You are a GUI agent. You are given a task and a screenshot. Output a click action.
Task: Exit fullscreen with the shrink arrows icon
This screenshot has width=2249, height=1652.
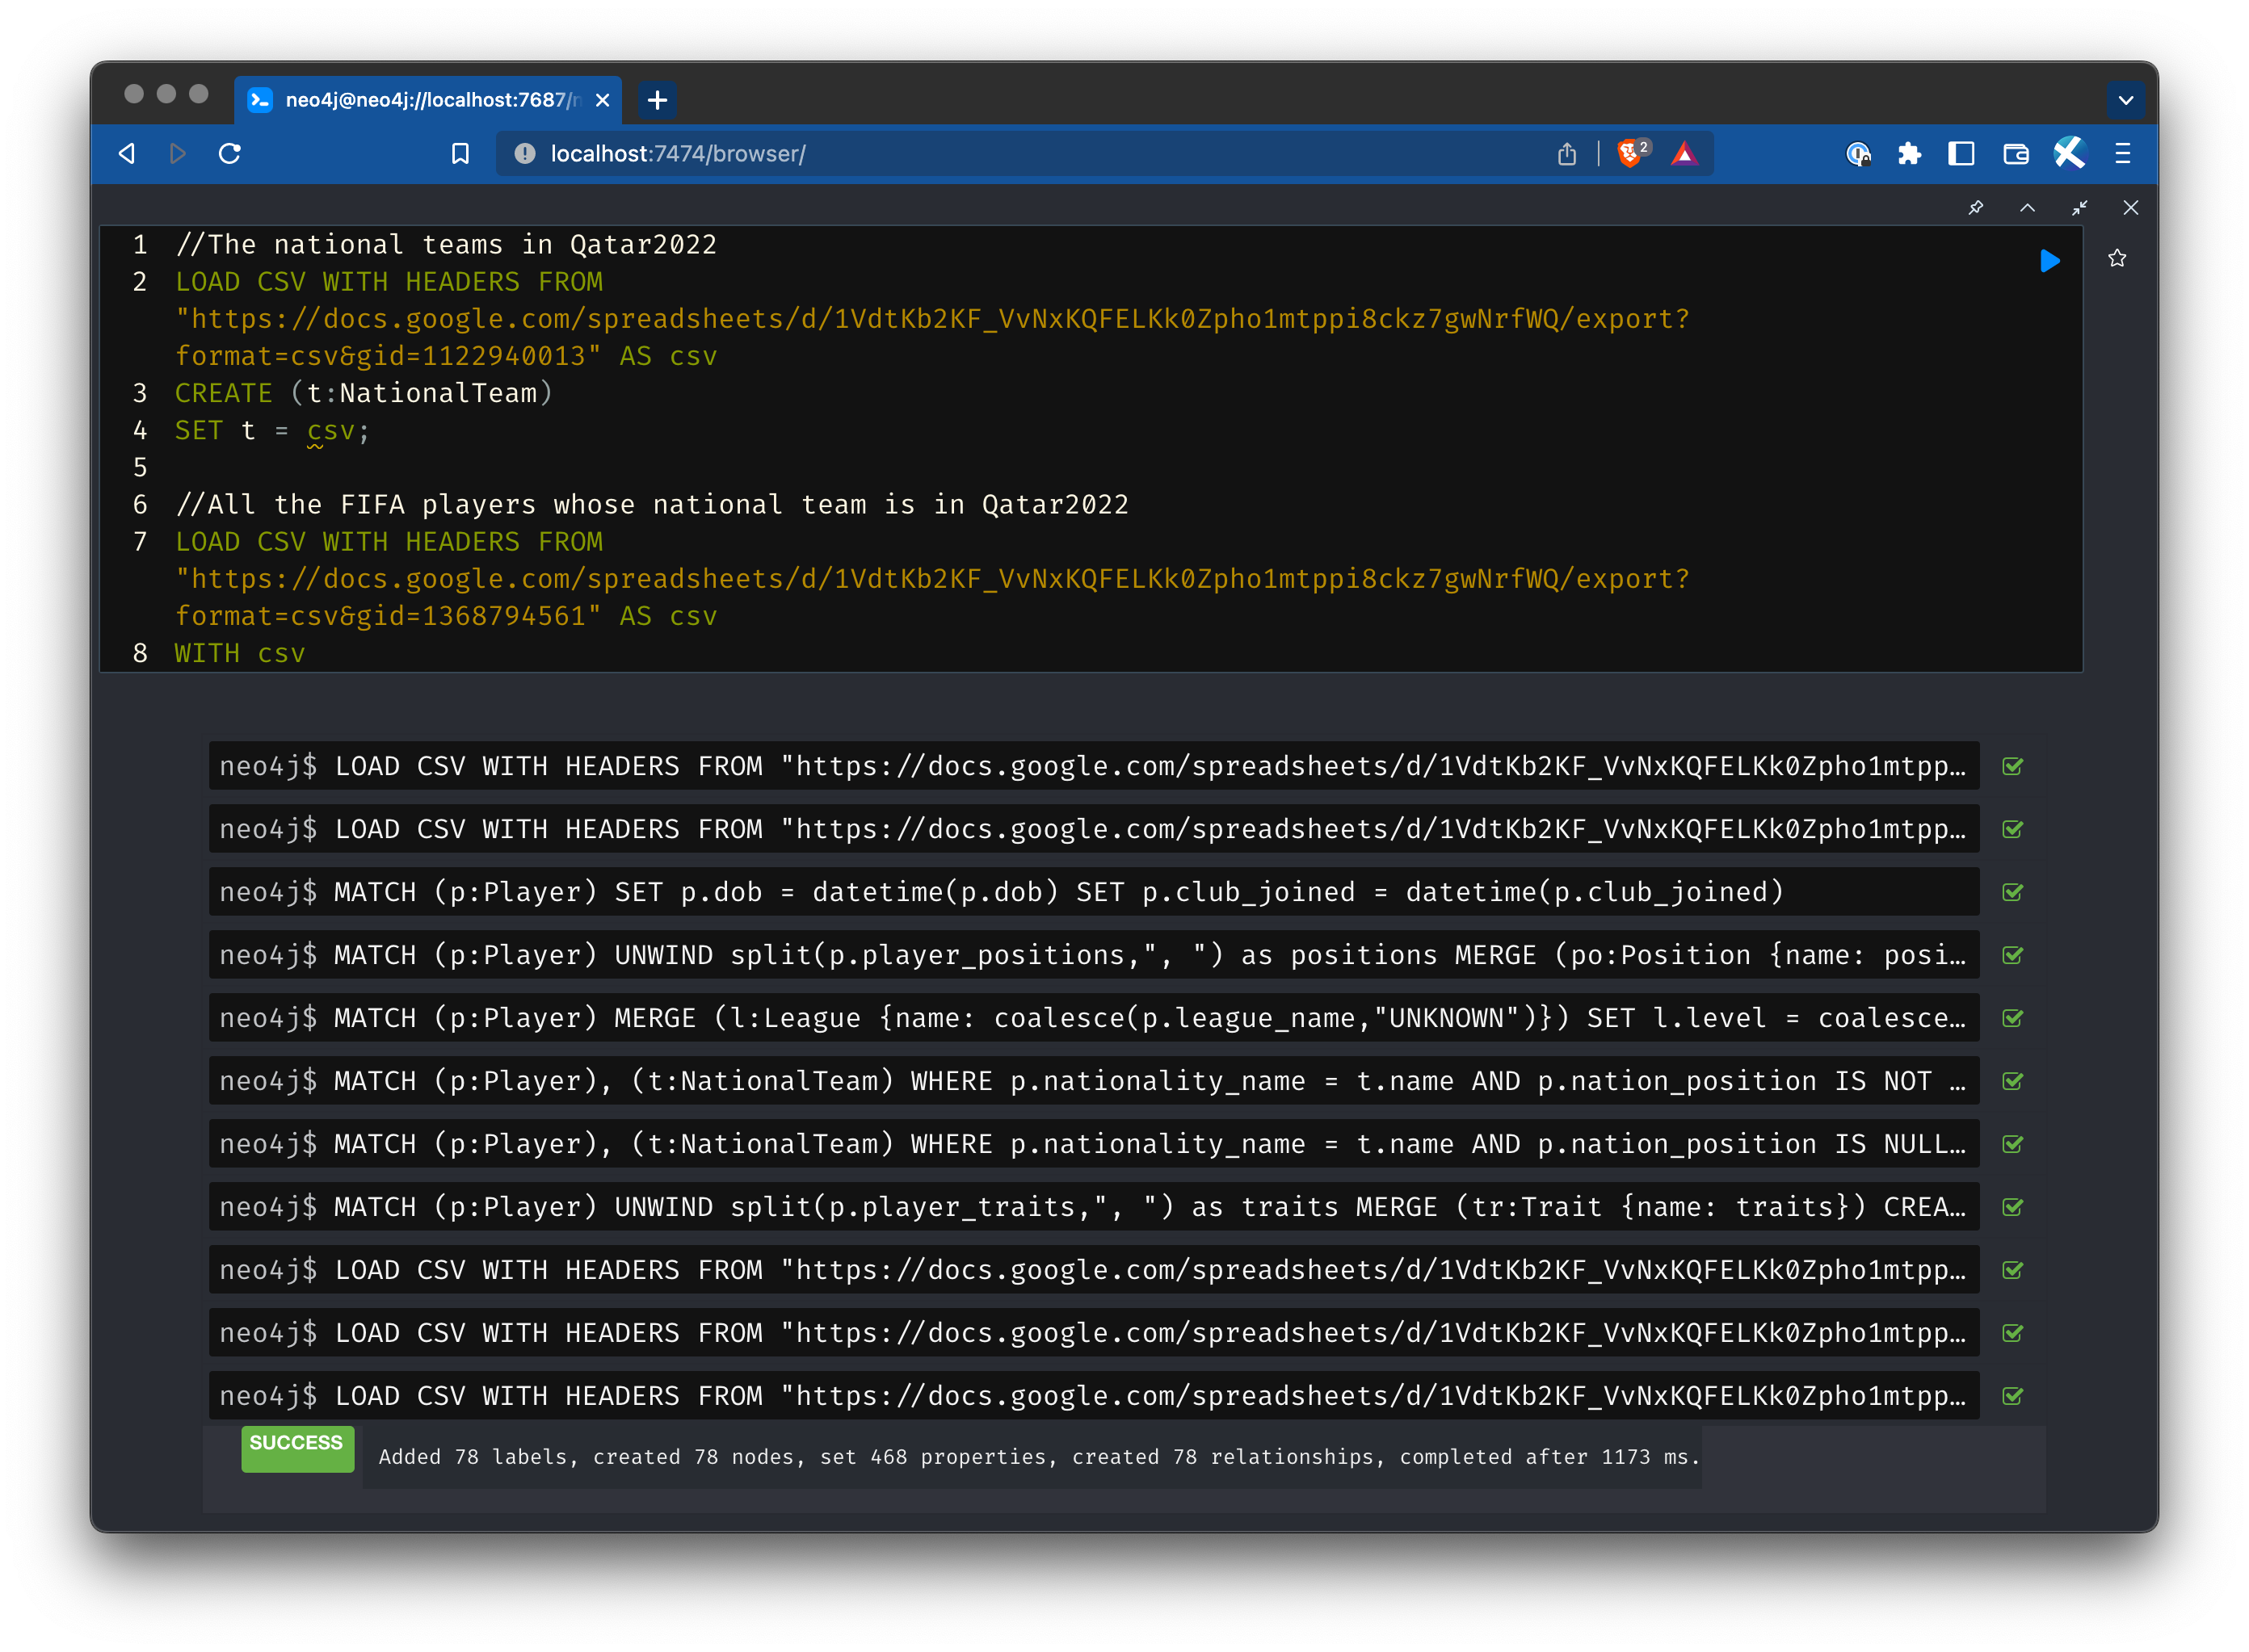tap(2079, 208)
